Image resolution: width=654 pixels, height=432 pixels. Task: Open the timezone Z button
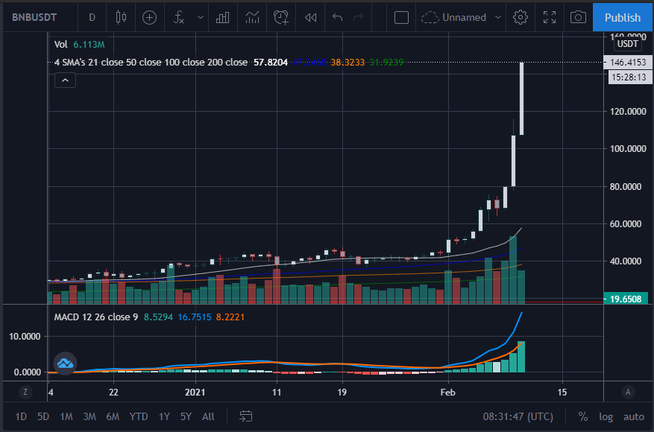tap(25, 392)
